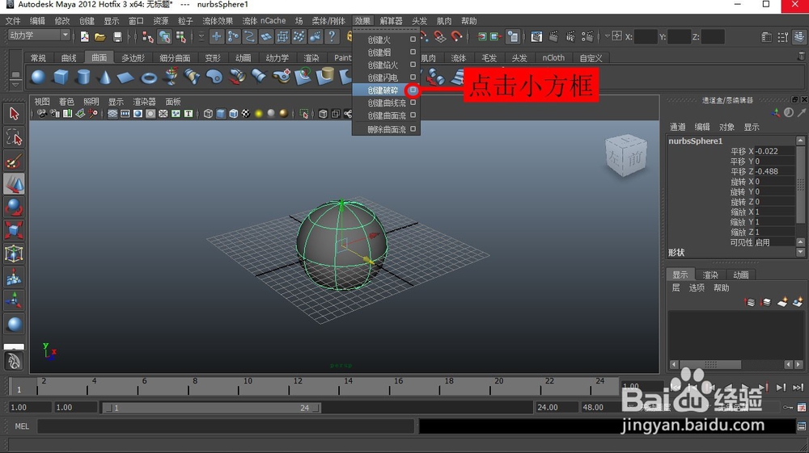Toggle film gate in viewport toolbar
Viewport: 809px width, 453px height.
click(125, 114)
